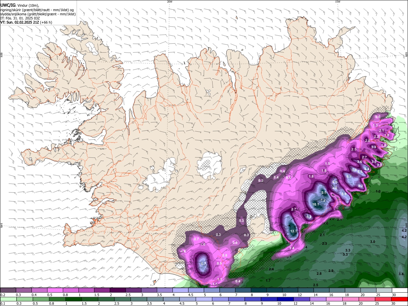Click the 0.9 value beside the southwestern snow core
Viewport: 408px width, 306px height.
click(x=219, y=263)
